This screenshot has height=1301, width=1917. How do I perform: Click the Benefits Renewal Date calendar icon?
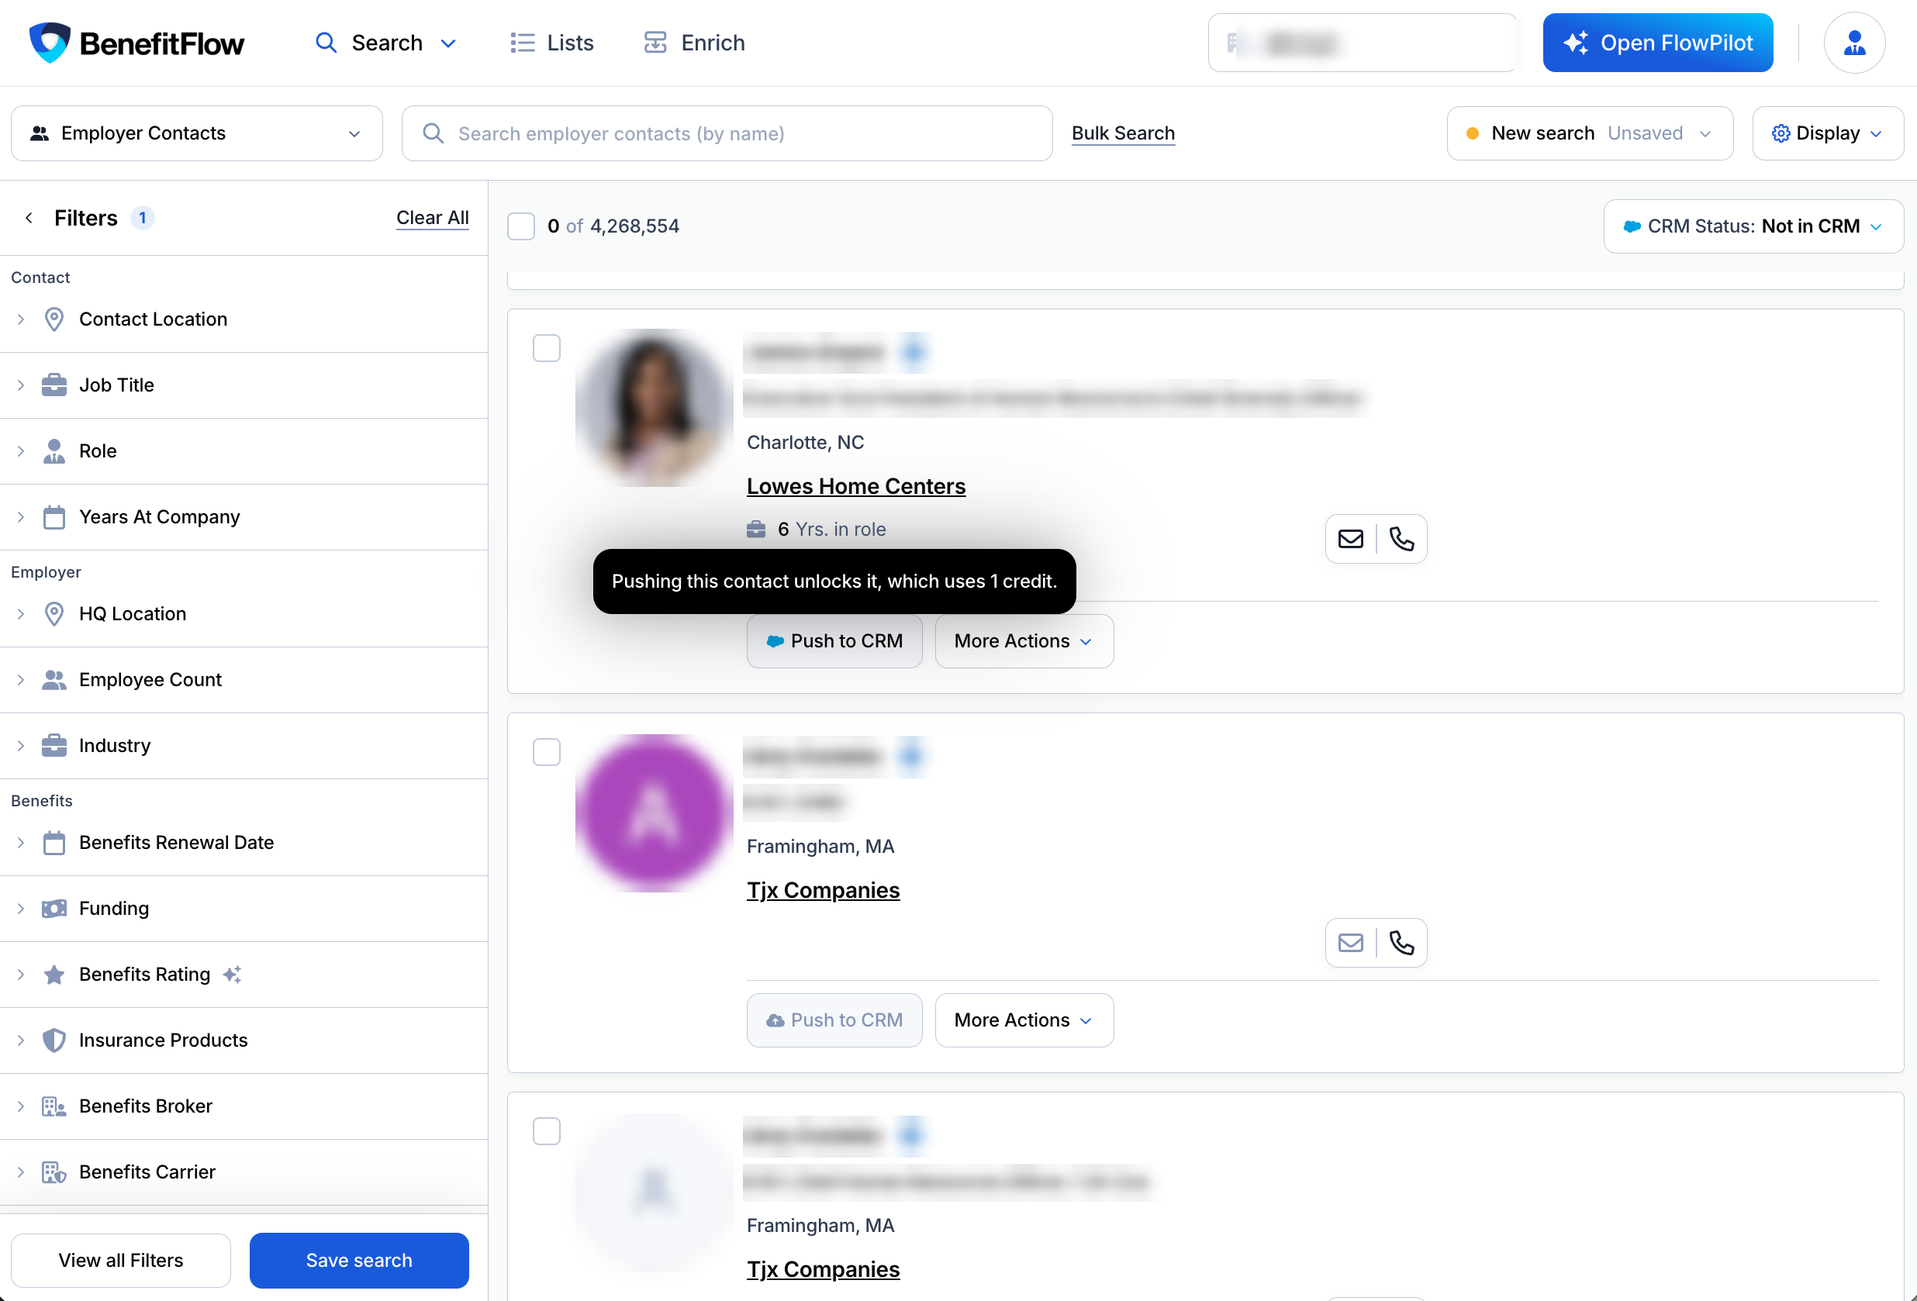pos(54,843)
